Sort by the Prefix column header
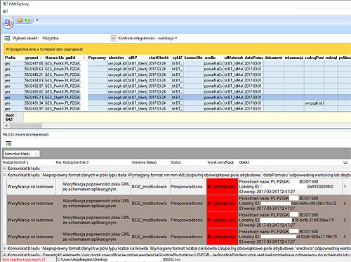The height and width of the screenshot is (262, 351). 14,58
